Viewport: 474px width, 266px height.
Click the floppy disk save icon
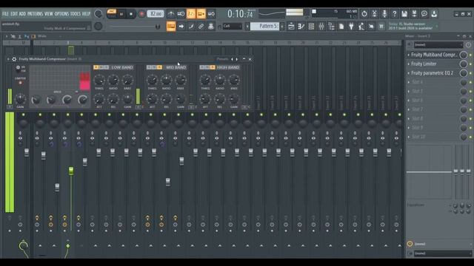point(404,13)
